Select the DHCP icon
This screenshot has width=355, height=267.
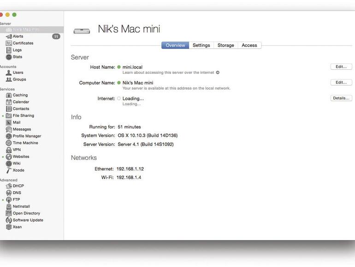tap(9, 186)
